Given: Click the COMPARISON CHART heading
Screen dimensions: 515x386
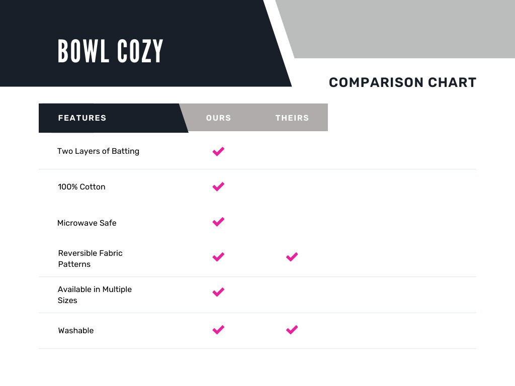Looking at the screenshot, I should [402, 82].
